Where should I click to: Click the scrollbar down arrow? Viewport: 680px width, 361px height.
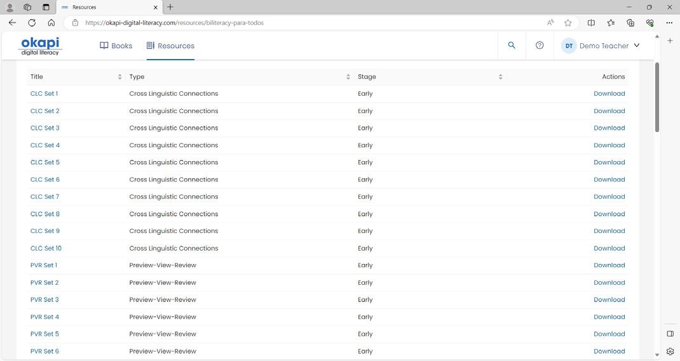tap(657, 355)
